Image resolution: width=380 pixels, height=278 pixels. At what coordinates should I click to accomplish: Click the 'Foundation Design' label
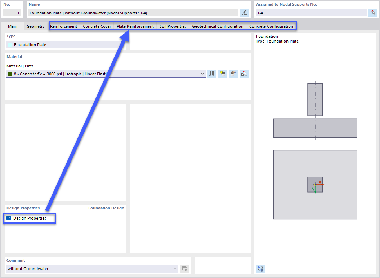coord(106,208)
